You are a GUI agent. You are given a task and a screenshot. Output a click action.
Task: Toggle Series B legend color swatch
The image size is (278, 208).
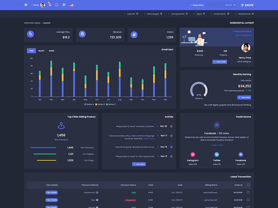96,104
